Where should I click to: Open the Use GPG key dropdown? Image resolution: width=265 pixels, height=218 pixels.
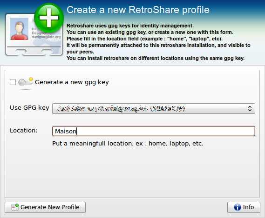[x=153, y=108]
